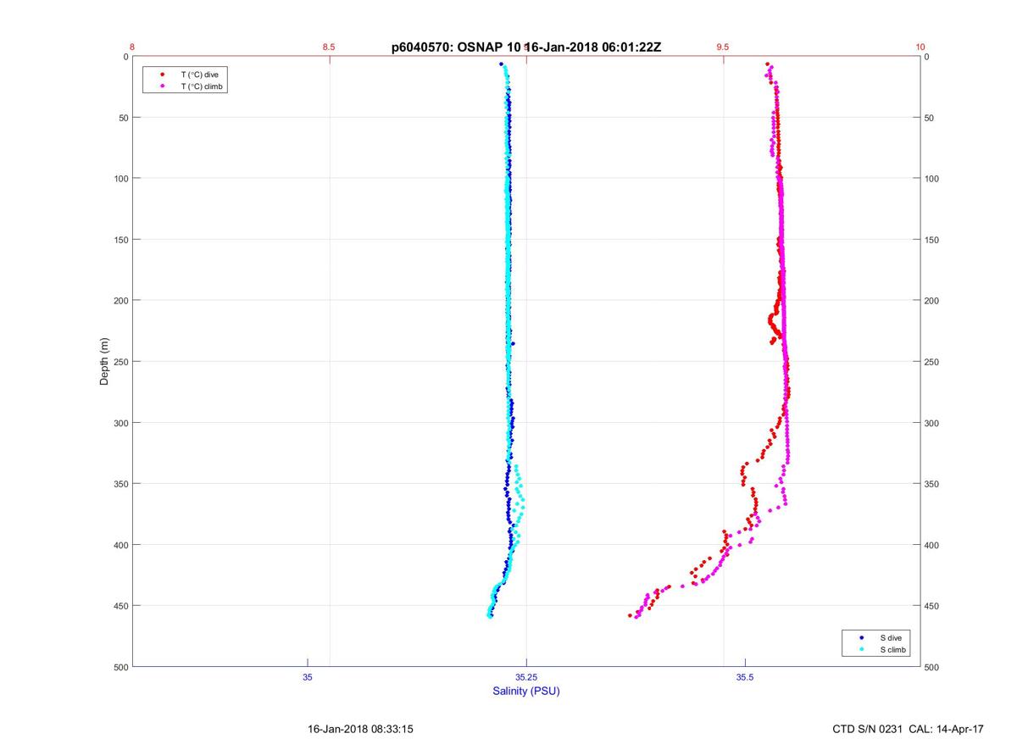Click the '100' tick on the left depth axis
Screen dimensions: 1017x750
(120, 179)
